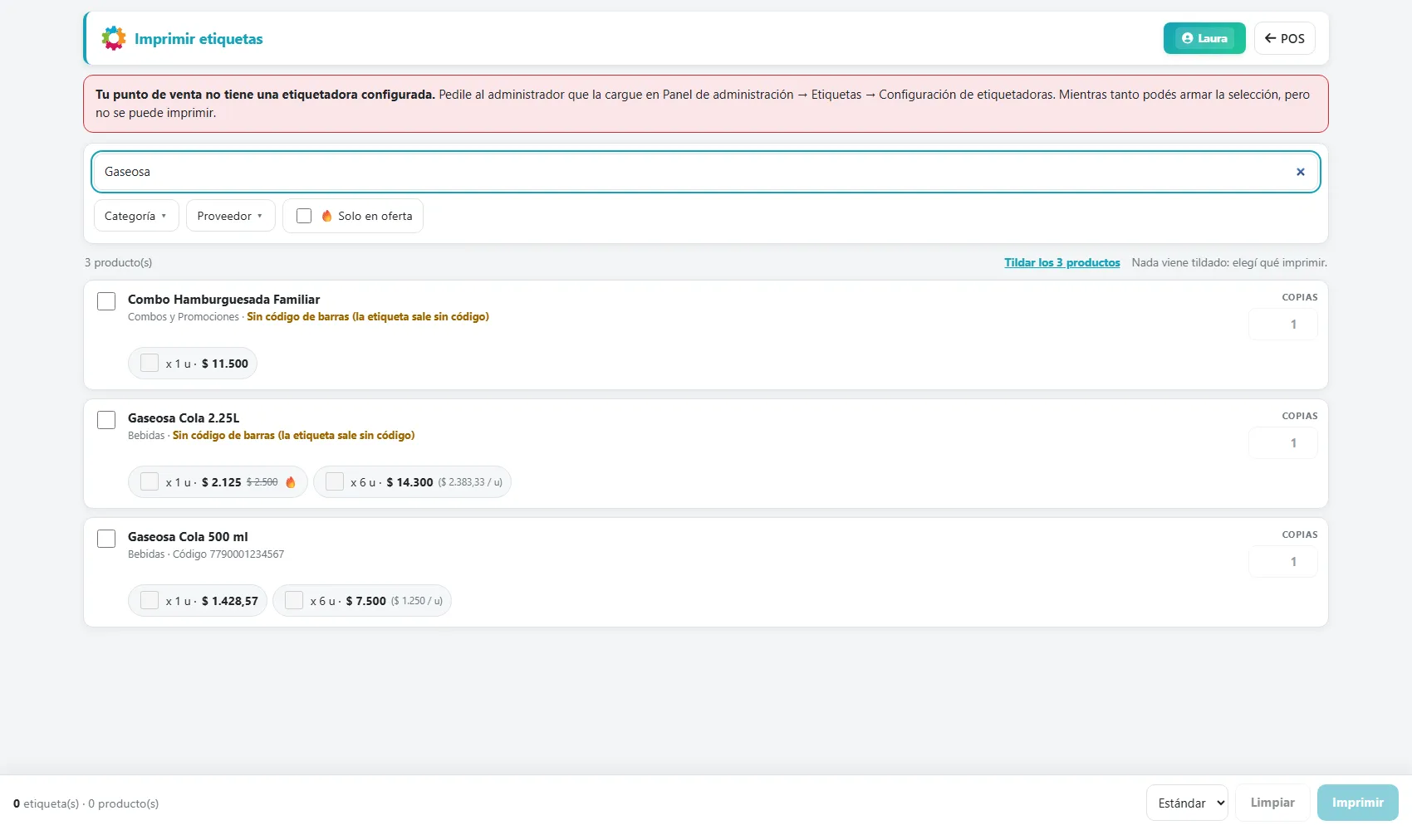
Task: Click the user avatar icon beside Laura
Action: coord(1188,38)
